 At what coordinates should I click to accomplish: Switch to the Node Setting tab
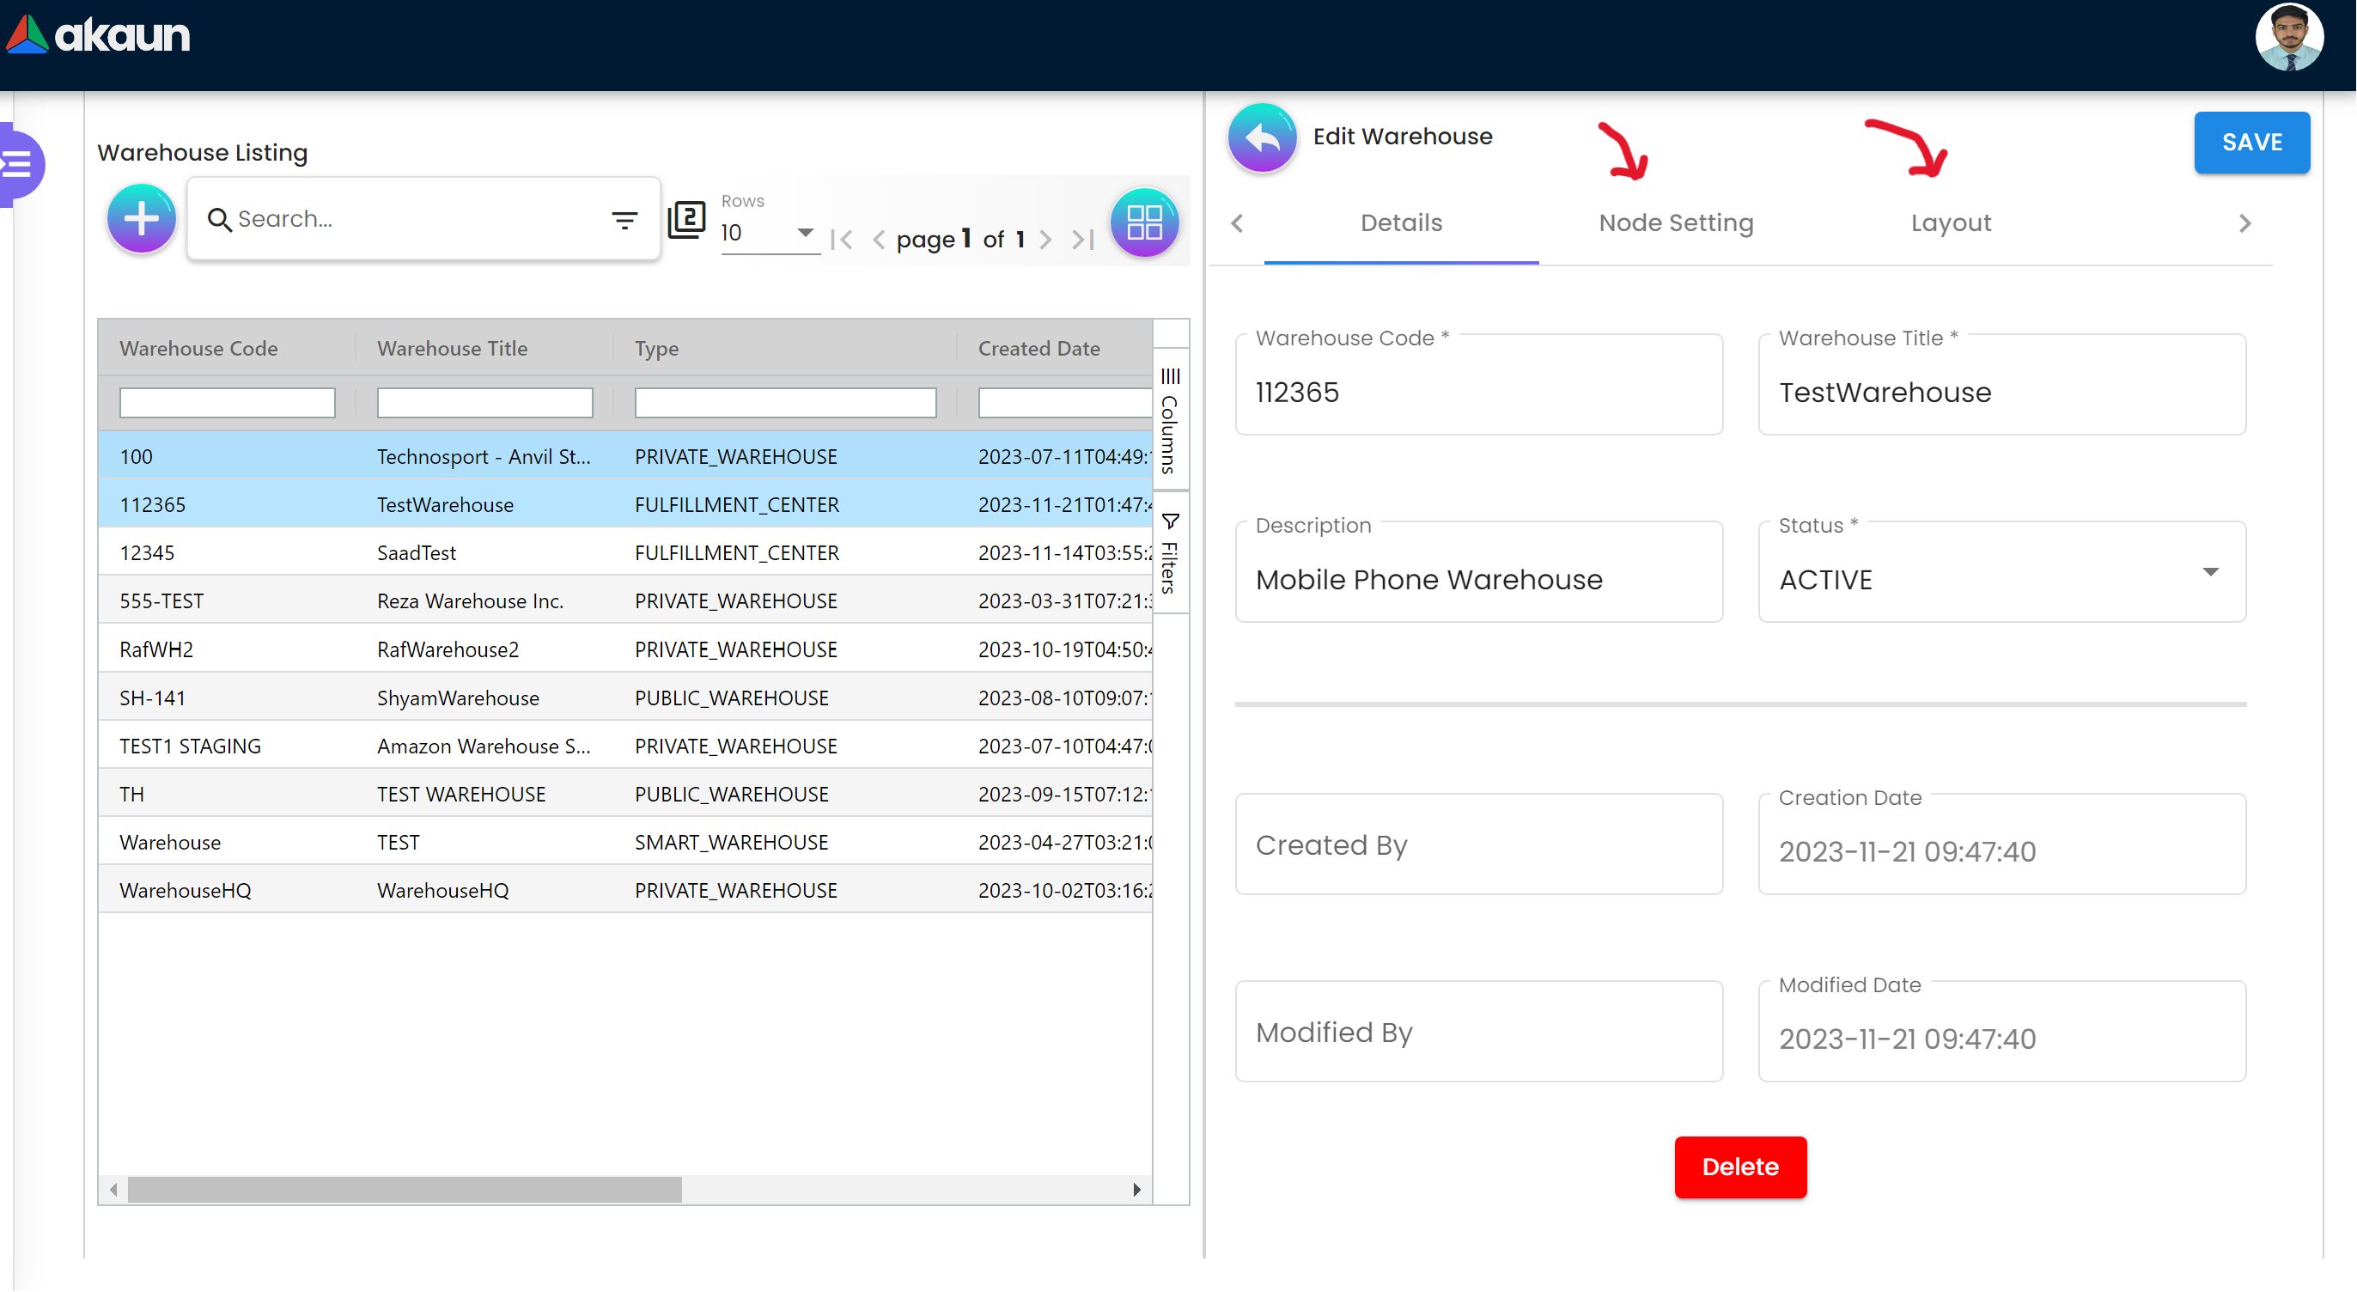coord(1675,223)
